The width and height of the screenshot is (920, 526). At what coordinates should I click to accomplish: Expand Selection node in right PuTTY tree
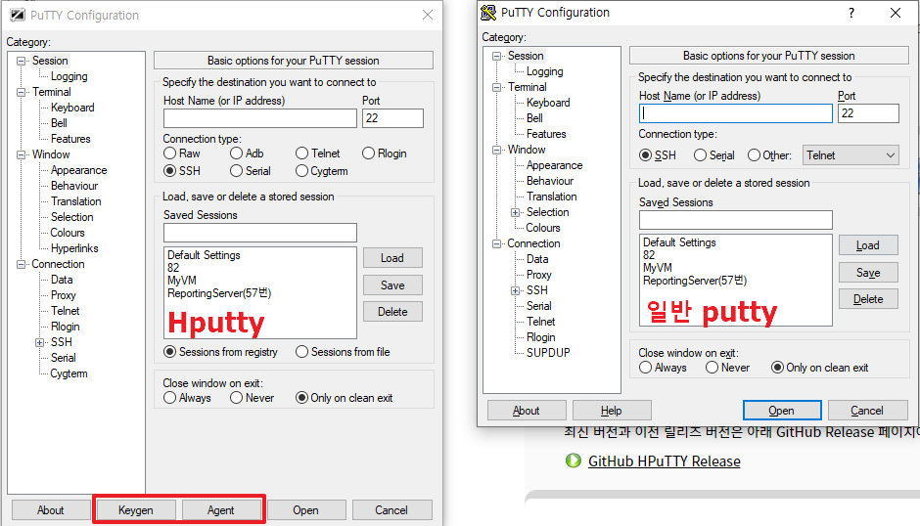pos(515,212)
